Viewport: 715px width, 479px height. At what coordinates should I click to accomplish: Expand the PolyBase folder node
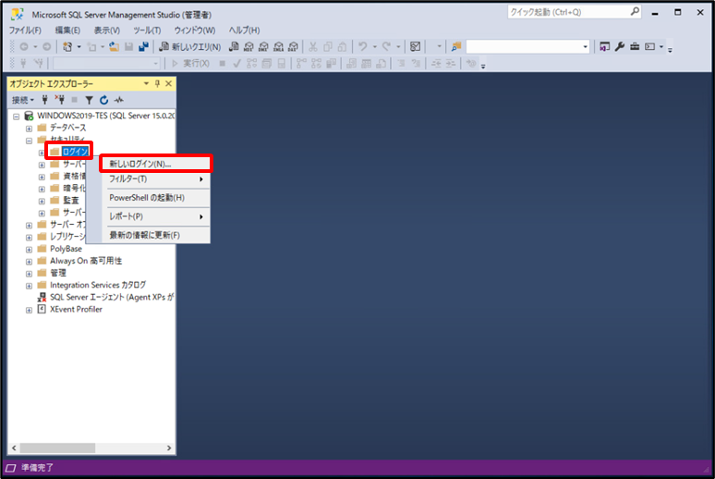click(x=29, y=250)
